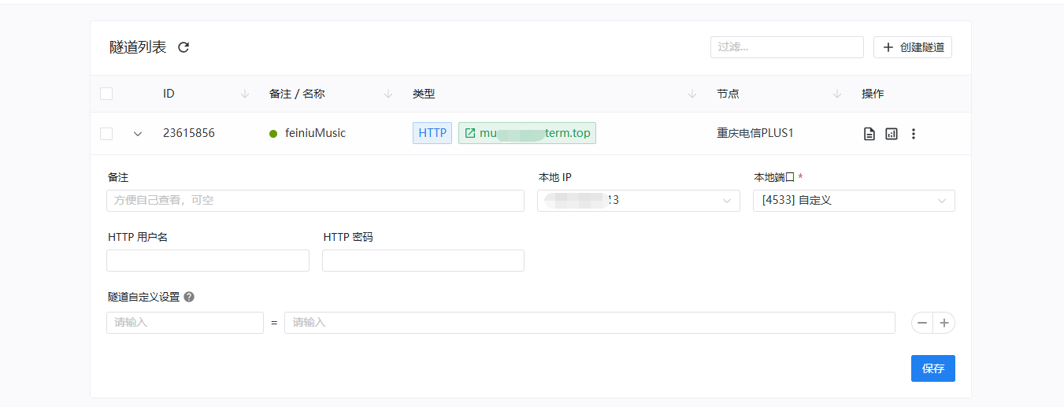Sort by 备注 / 名称 column arrow
1064x407 pixels.
388,94
